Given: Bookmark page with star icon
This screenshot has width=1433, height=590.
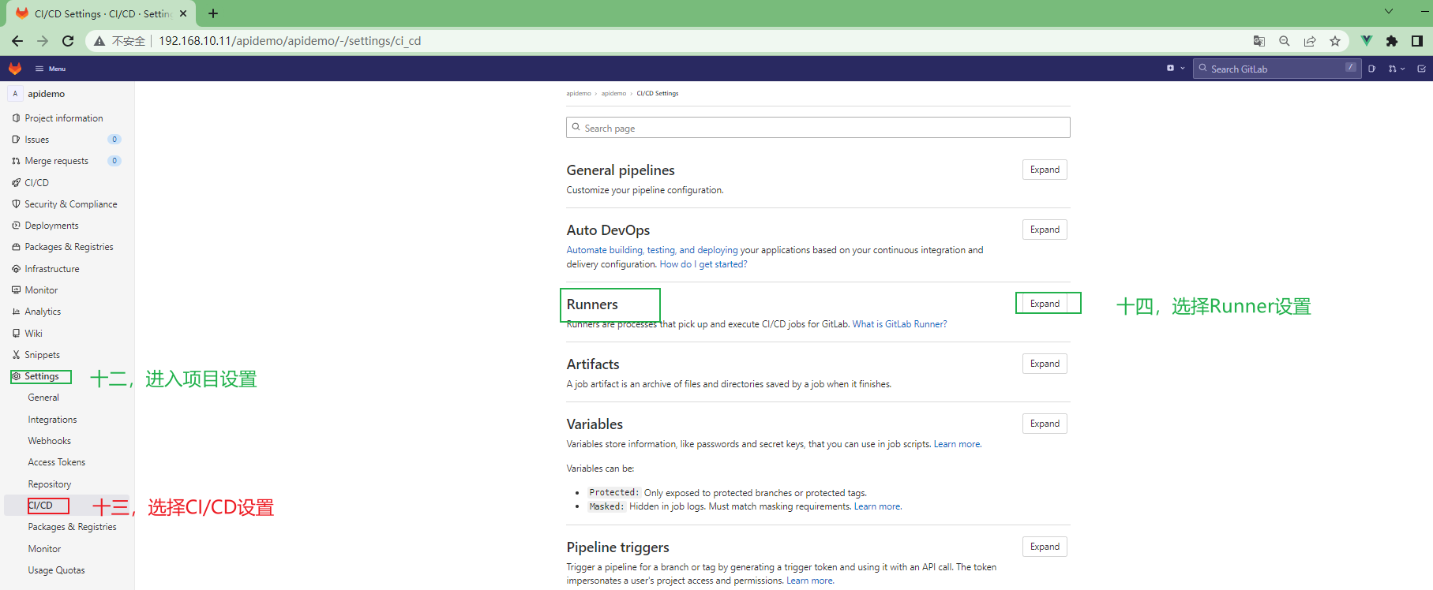Looking at the screenshot, I should [x=1335, y=41].
